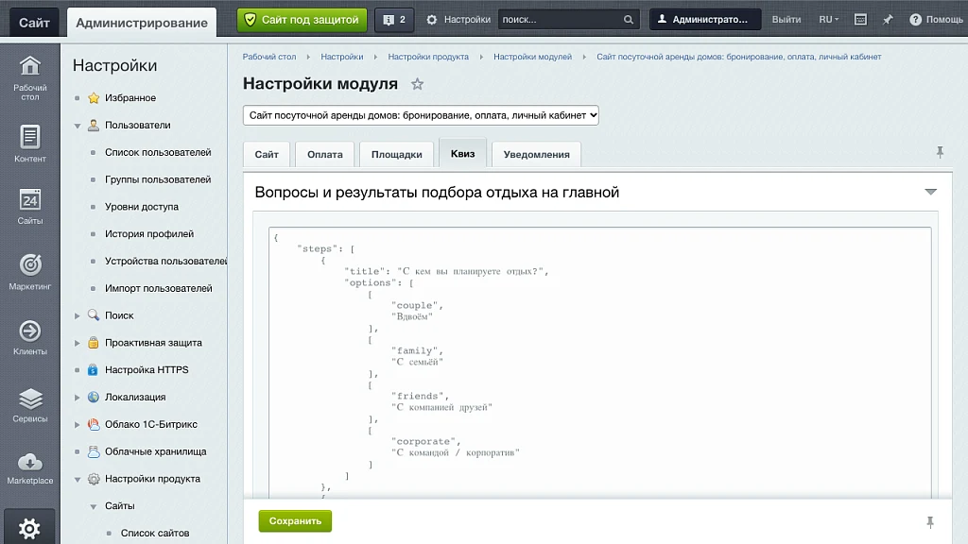Viewport: 968px width, 544px height.
Task: Click Выйти to log out
Action: click(786, 20)
